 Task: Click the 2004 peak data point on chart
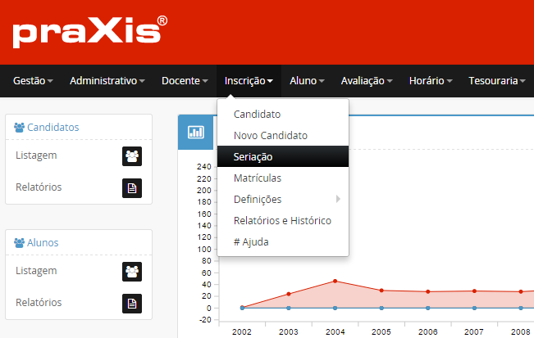(335, 281)
